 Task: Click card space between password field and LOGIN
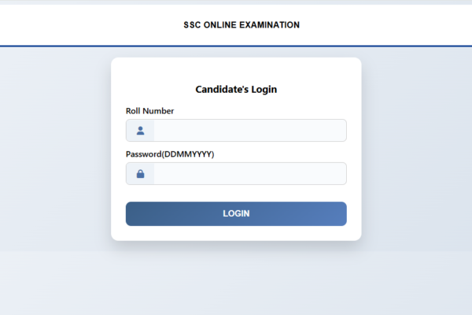(236, 193)
